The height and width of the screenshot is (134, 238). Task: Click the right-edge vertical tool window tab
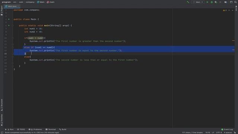click(x=237, y=8)
